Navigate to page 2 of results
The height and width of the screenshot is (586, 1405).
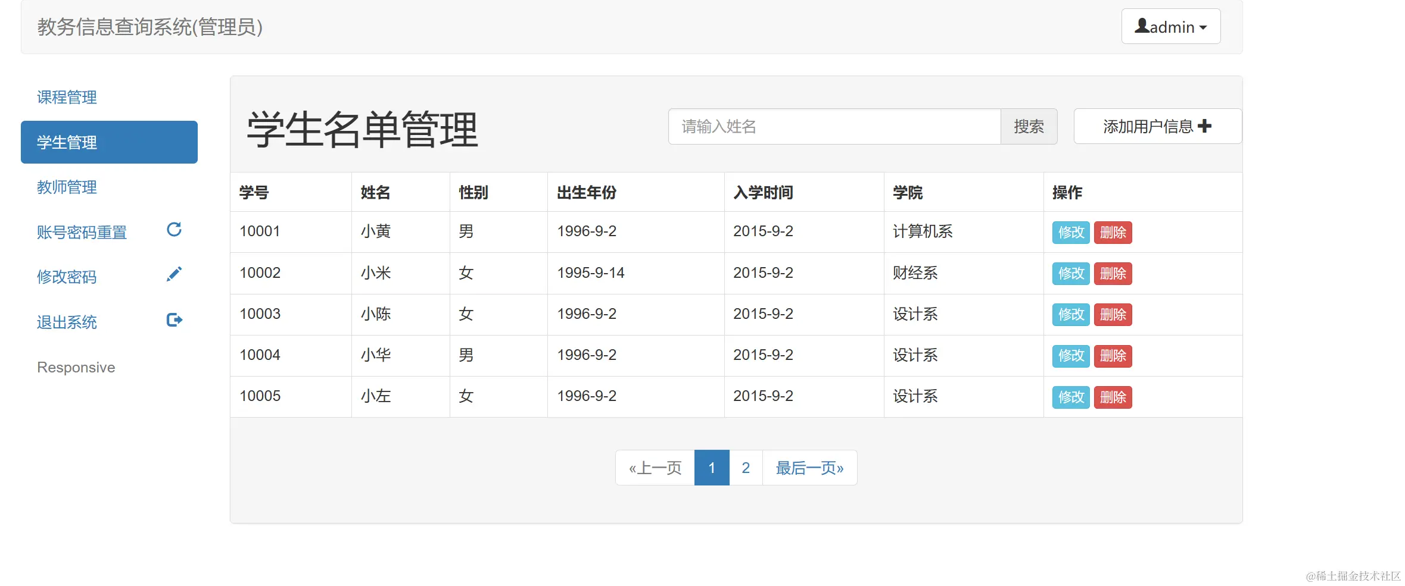click(745, 468)
